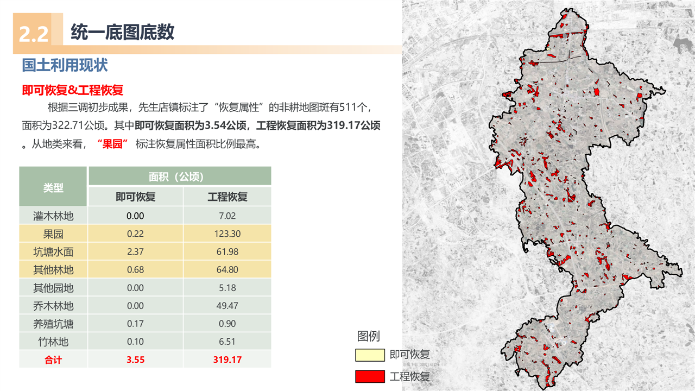
Task: Select the 灌木林地 row label
Action: 53,216
